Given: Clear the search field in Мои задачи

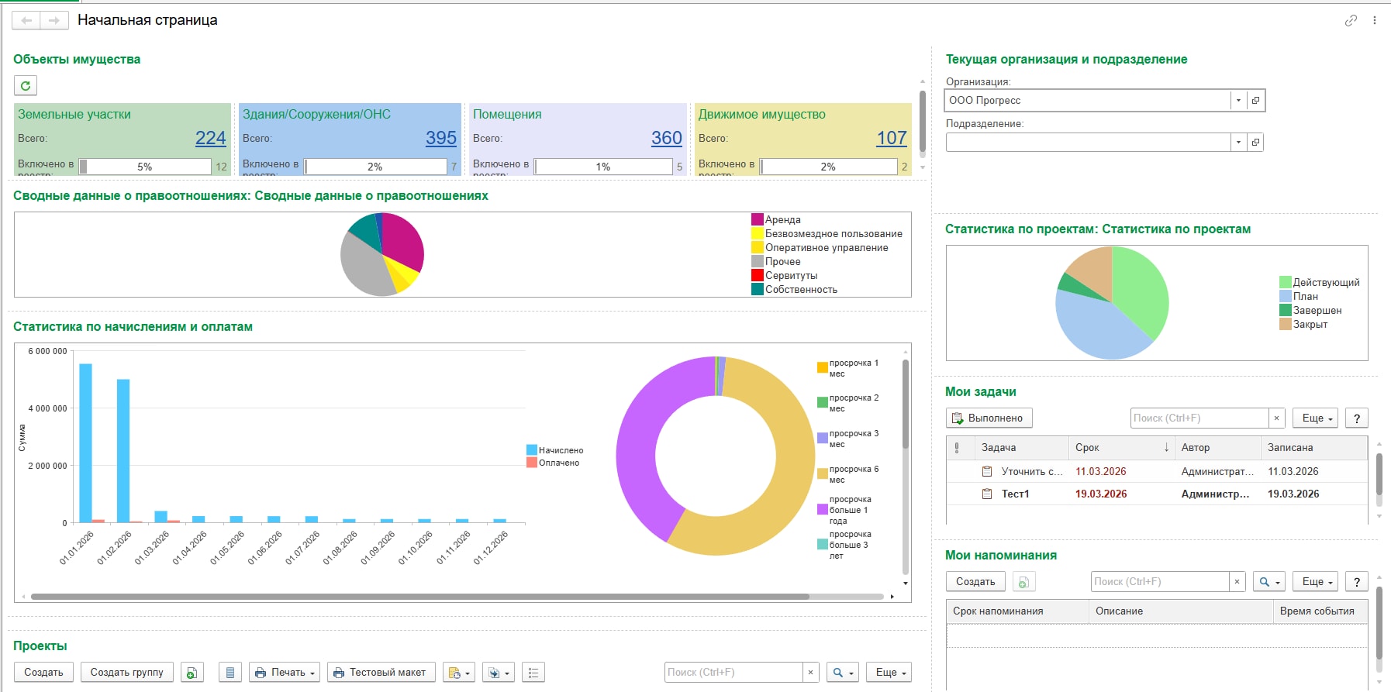Looking at the screenshot, I should [1276, 418].
